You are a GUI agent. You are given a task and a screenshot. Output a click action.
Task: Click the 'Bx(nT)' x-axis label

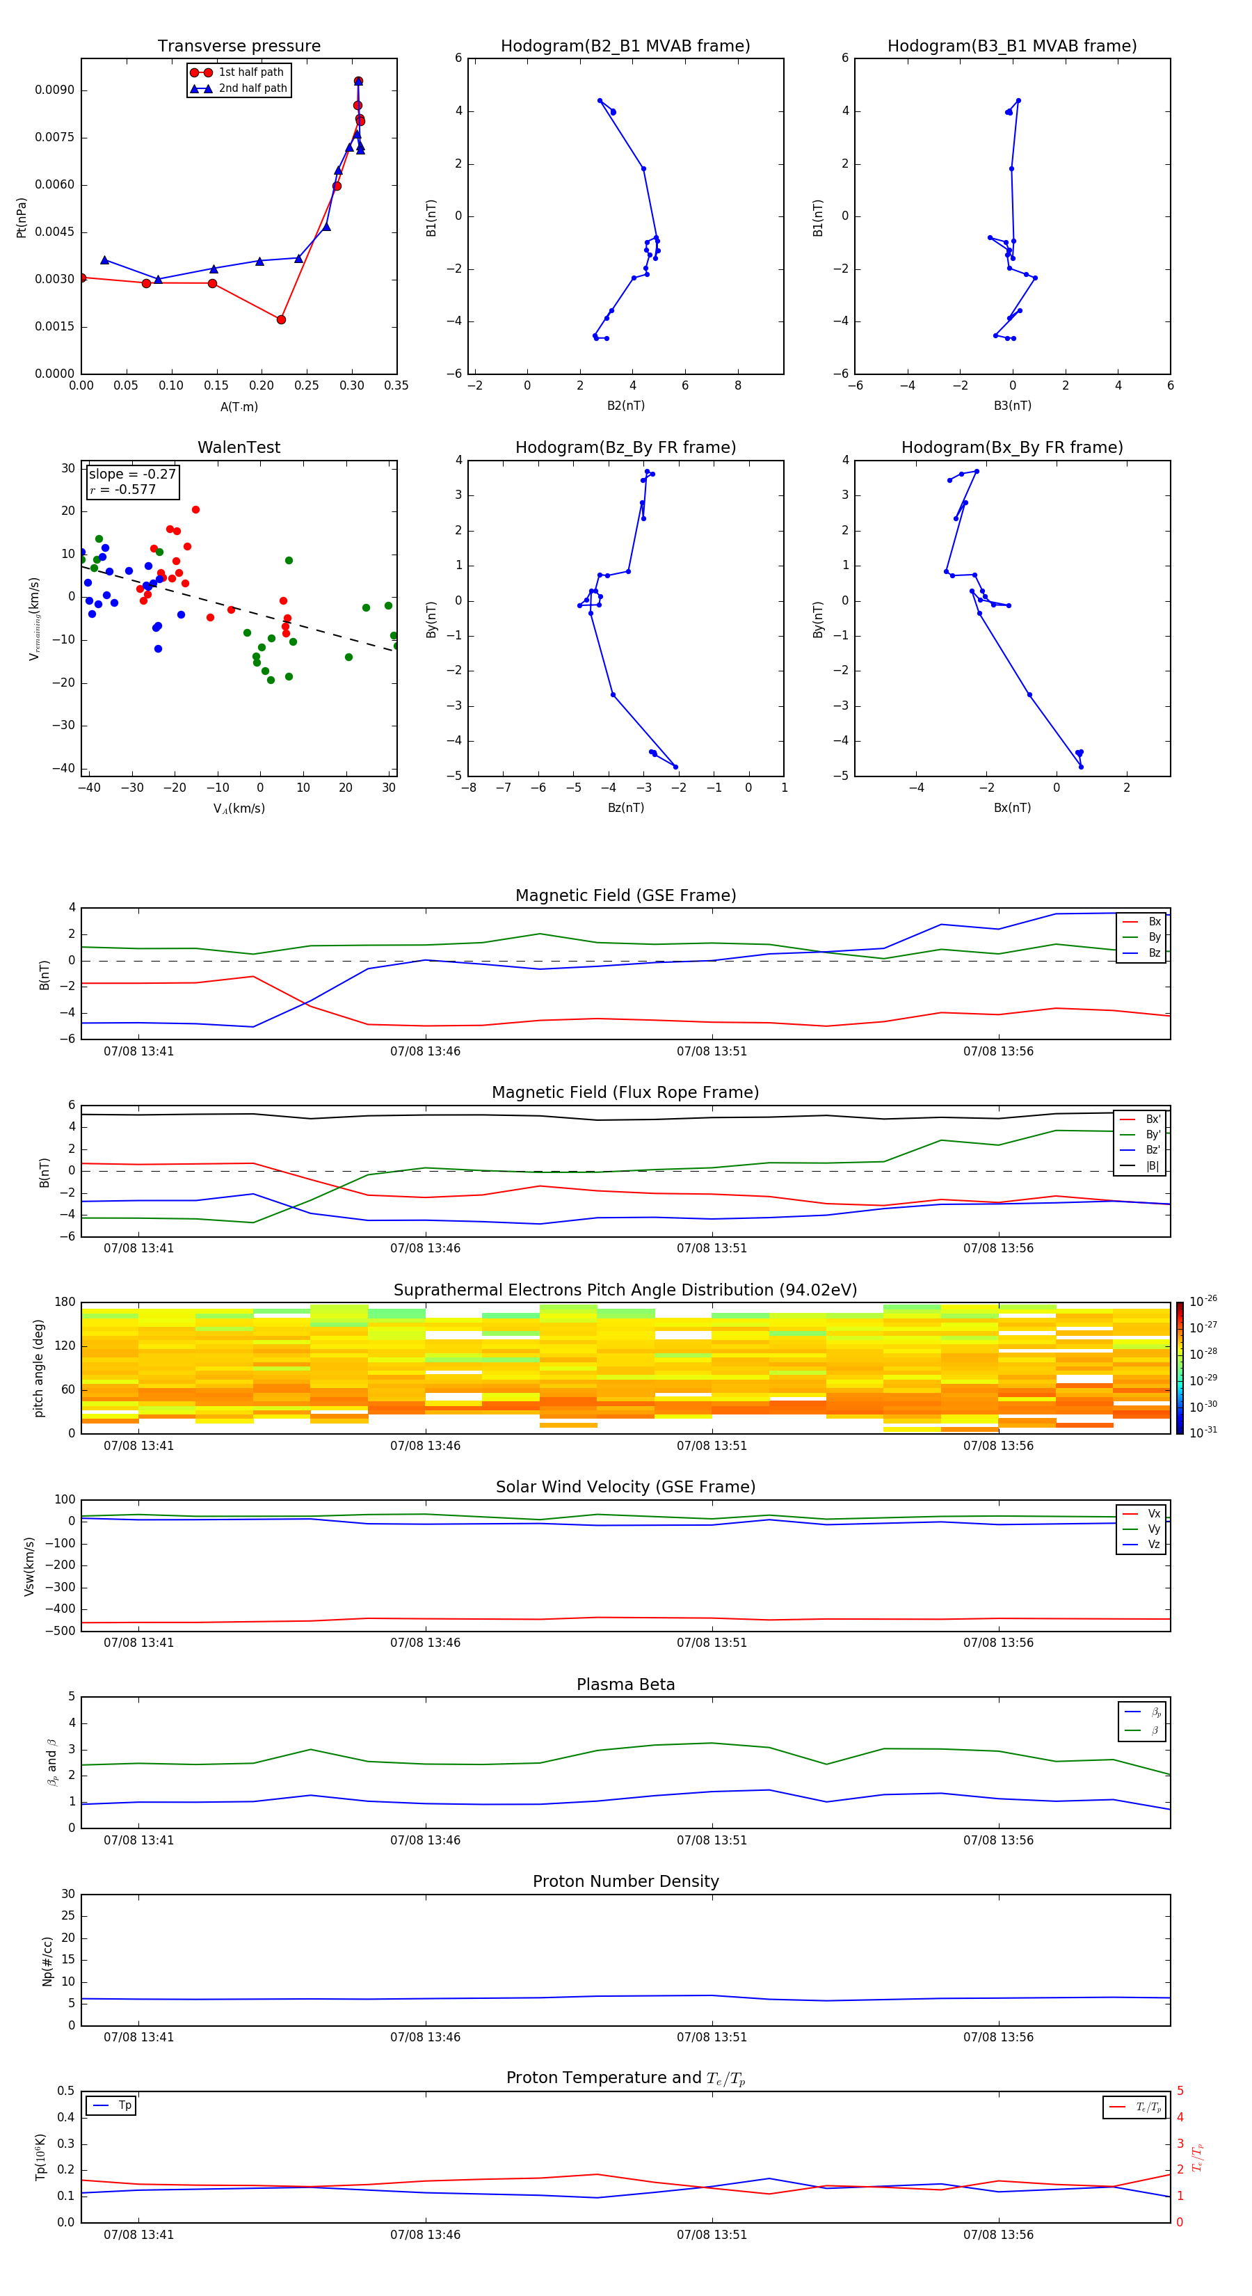coord(1012,808)
